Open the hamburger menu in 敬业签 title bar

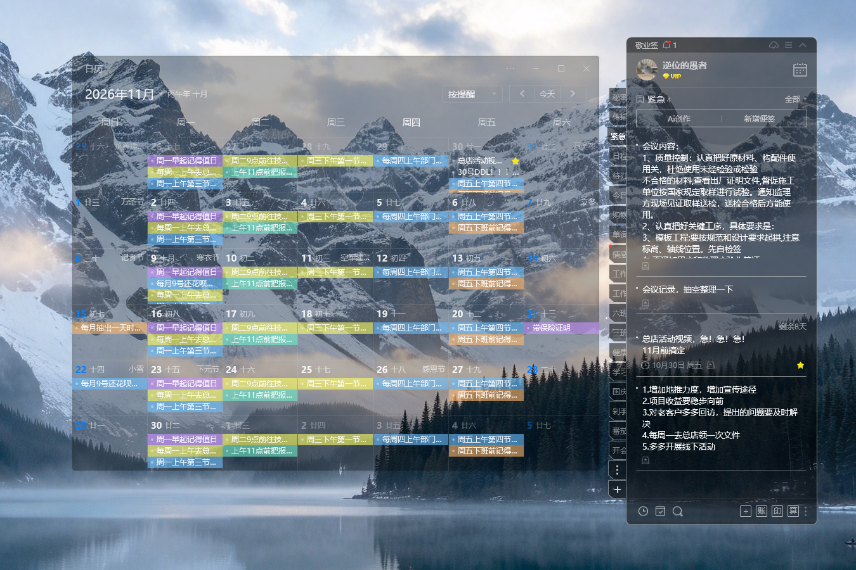click(788, 45)
